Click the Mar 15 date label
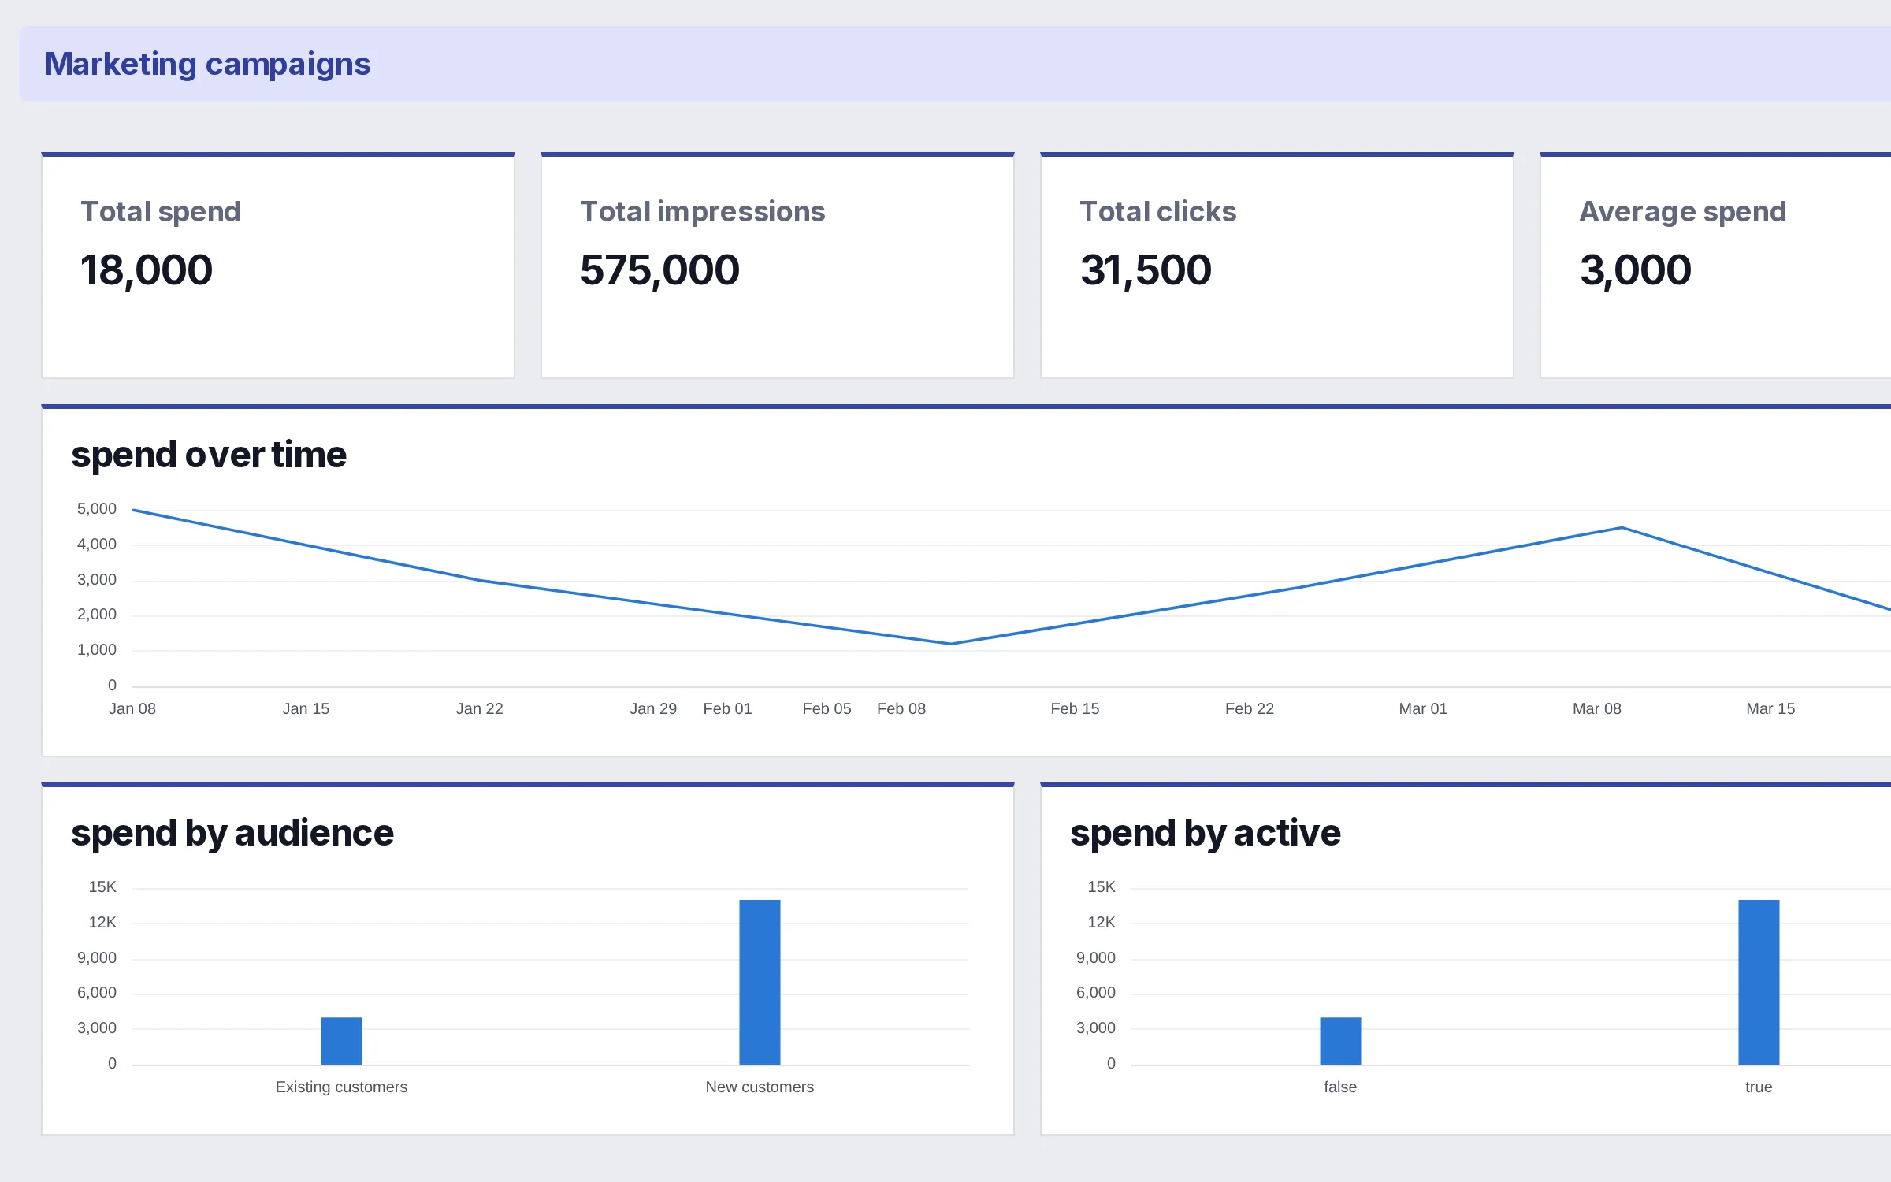 click(1770, 708)
